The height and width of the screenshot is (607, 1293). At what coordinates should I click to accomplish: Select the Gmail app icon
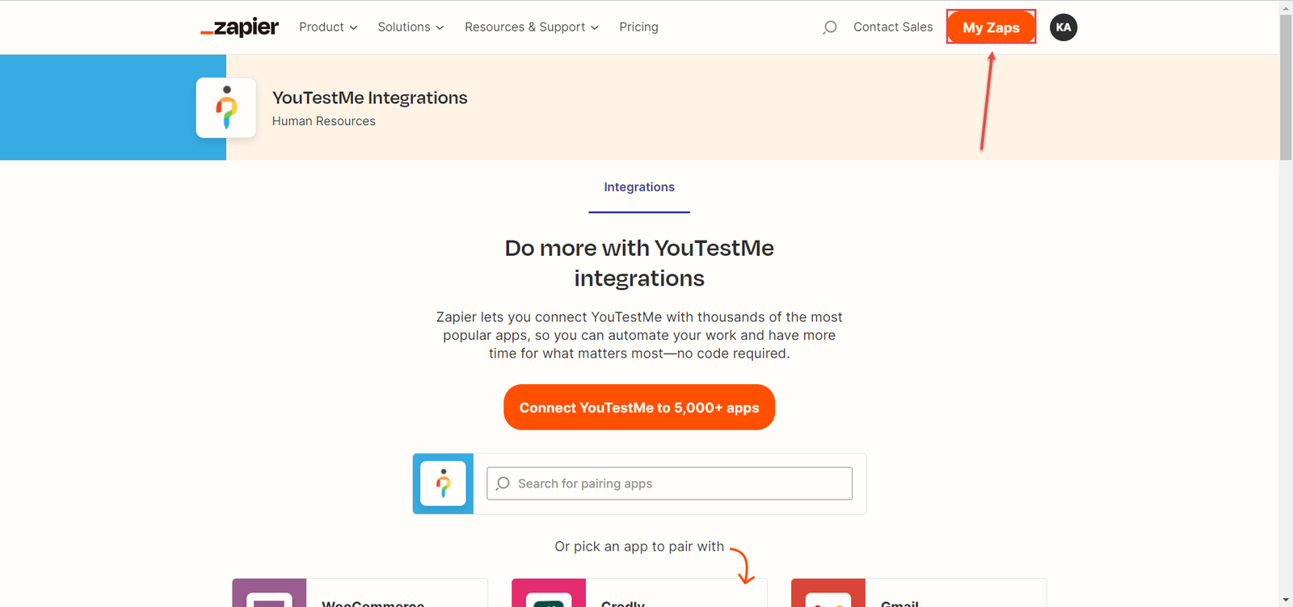828,596
